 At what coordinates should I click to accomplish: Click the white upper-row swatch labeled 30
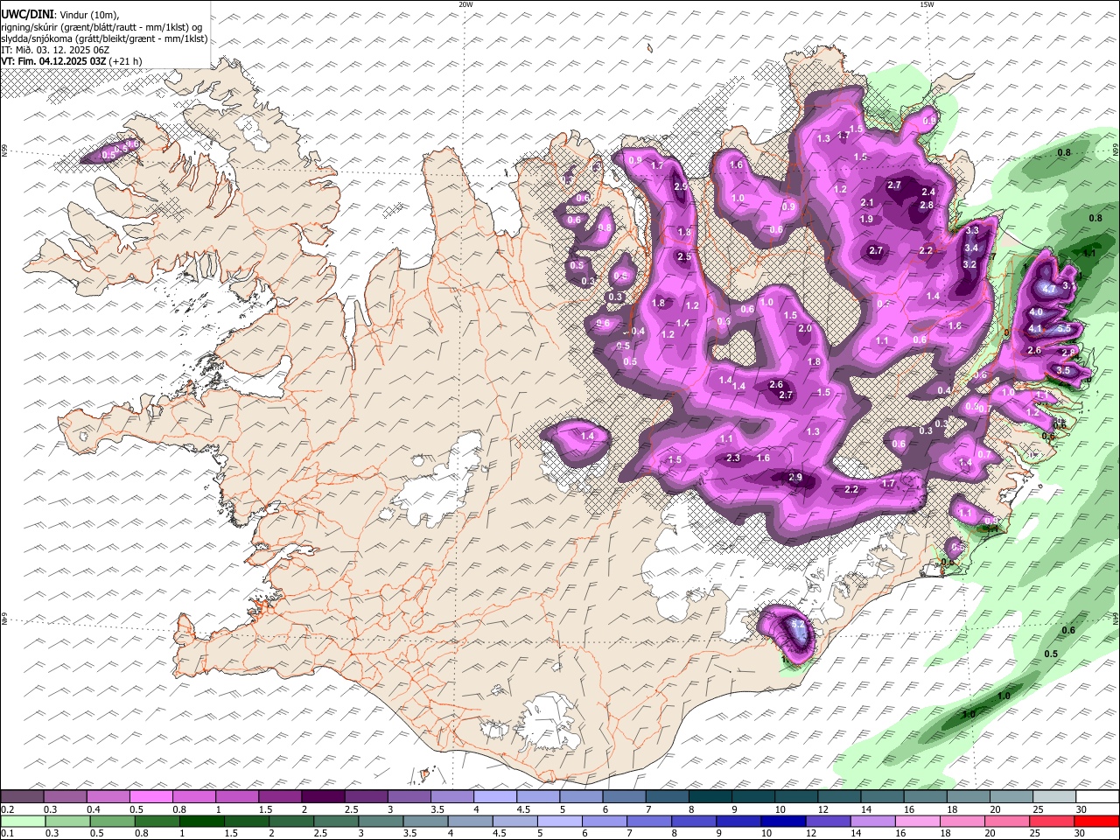pos(1096,796)
